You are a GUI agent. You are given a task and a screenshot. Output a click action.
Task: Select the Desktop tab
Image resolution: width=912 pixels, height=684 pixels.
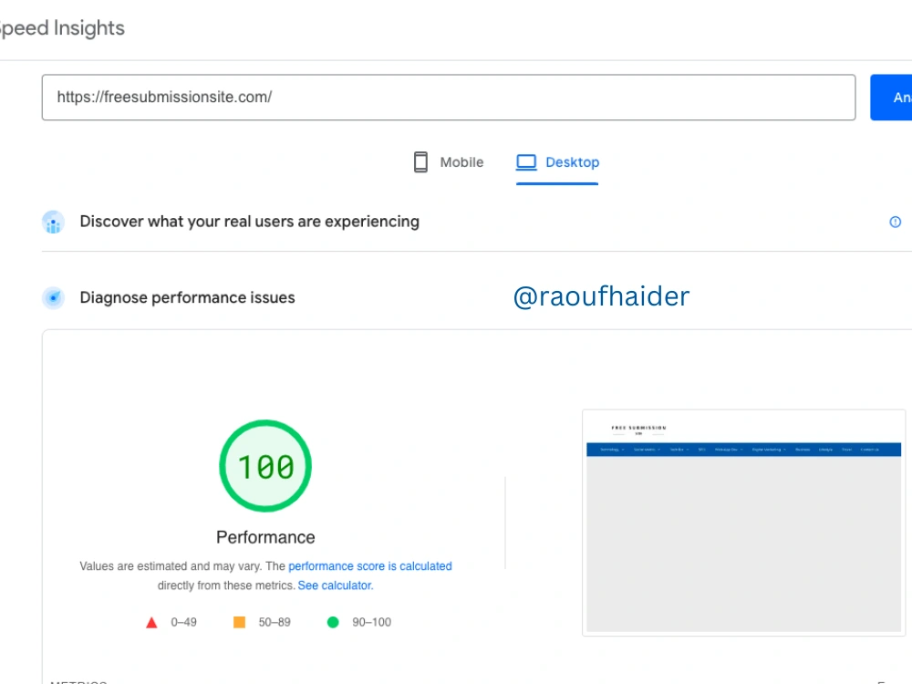tap(557, 162)
